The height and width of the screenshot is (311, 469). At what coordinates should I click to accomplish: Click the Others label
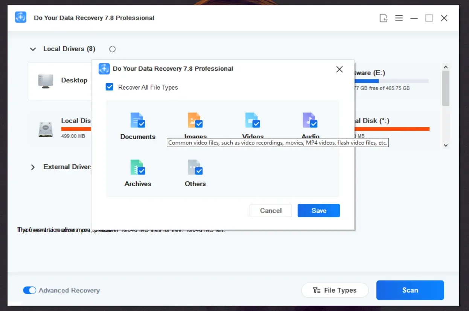[x=195, y=184]
